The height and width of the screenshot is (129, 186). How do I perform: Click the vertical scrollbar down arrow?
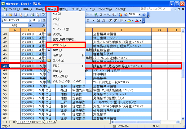[x=183, y=118]
